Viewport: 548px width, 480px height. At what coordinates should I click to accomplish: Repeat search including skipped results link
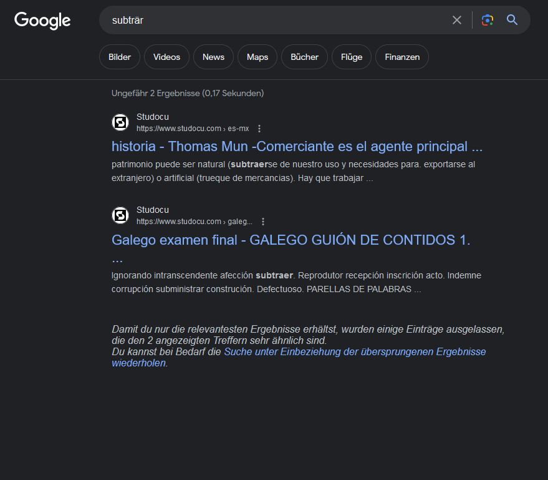click(x=354, y=352)
